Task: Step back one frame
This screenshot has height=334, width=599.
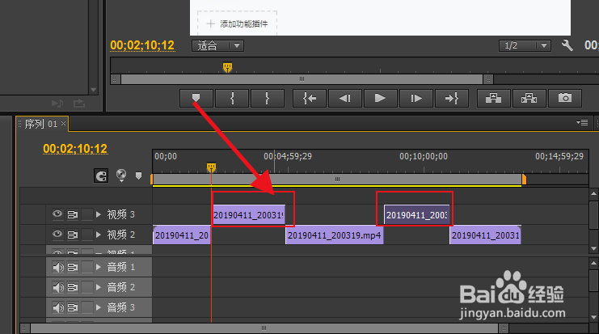Action: coord(345,98)
